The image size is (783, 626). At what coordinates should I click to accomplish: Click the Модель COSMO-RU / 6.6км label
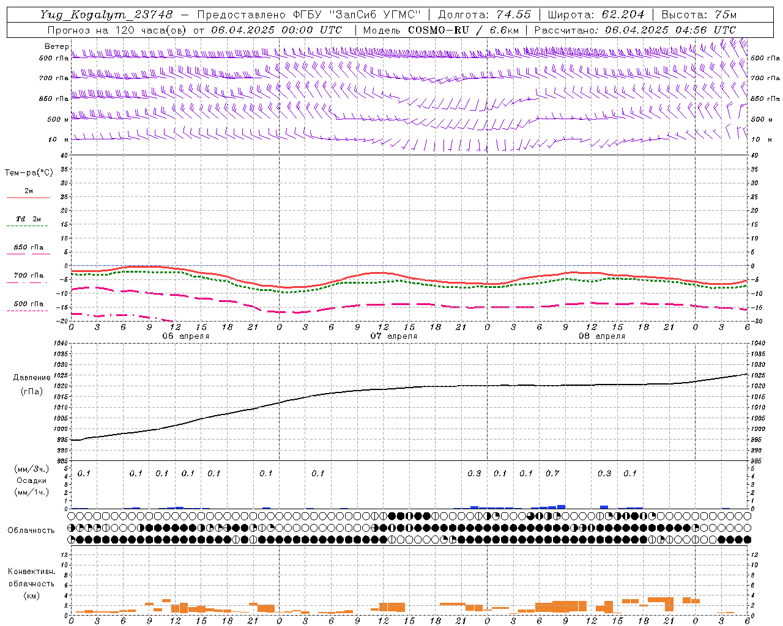(x=441, y=30)
